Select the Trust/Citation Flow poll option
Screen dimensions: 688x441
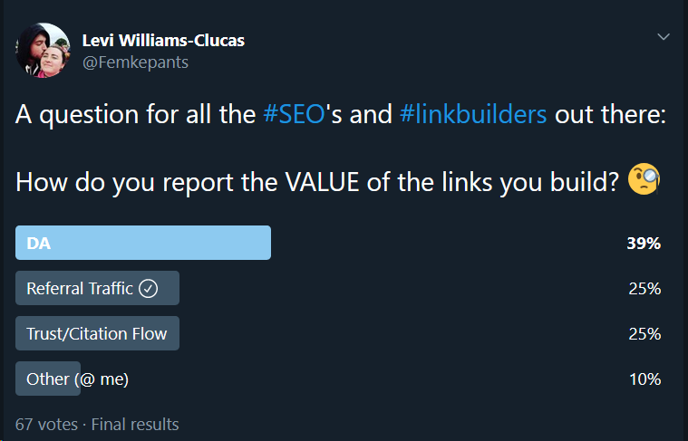(x=97, y=333)
